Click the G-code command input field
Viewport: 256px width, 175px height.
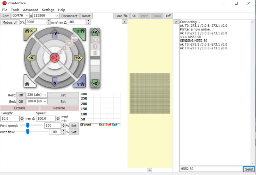coord(210,169)
